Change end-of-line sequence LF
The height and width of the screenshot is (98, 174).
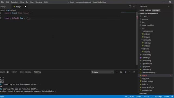(152, 97)
